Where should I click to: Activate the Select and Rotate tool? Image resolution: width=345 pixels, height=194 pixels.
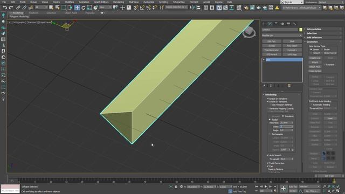click(x=83, y=8)
